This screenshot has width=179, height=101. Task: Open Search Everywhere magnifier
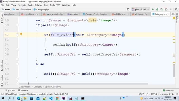[x=176, y=9]
